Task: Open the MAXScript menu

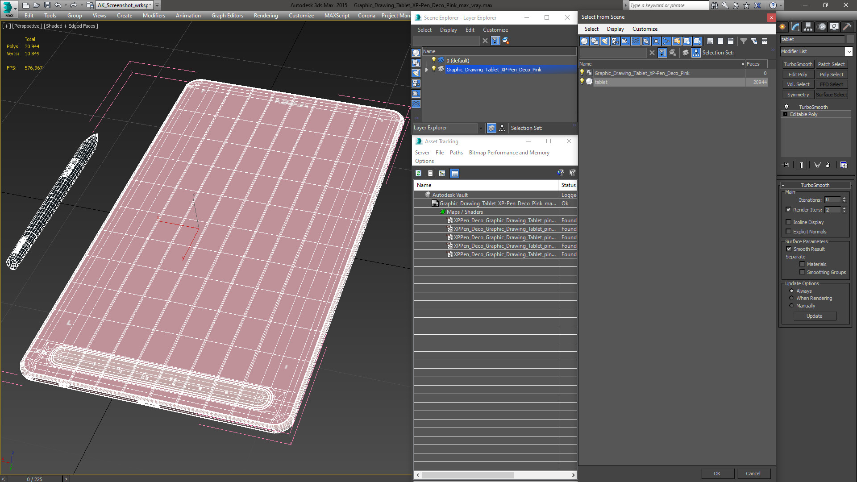Action: 337,16
